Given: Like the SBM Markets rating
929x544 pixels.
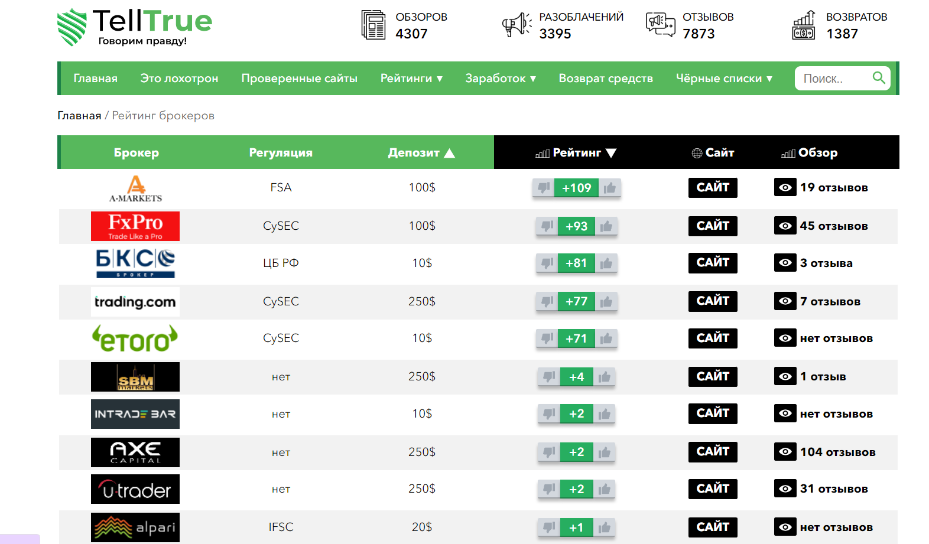Looking at the screenshot, I should coord(604,377).
